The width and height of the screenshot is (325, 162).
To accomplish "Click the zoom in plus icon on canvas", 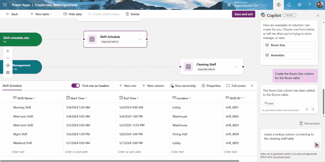I will 8,51.
